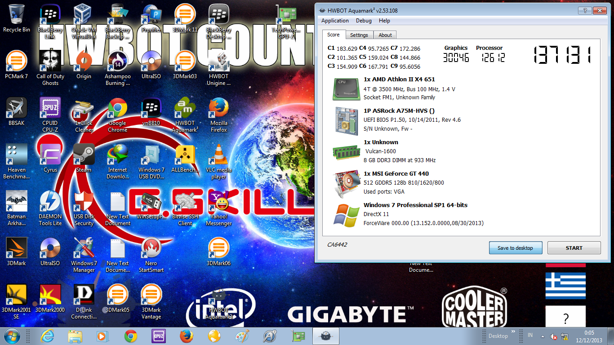
Task: Click the START benchmark button
Action: coord(574,248)
